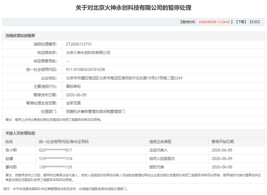The width and height of the screenshot is (267, 195).
Task: Select the supplier name 北京火神永创科技有限公司 value
Action: [x=88, y=53]
